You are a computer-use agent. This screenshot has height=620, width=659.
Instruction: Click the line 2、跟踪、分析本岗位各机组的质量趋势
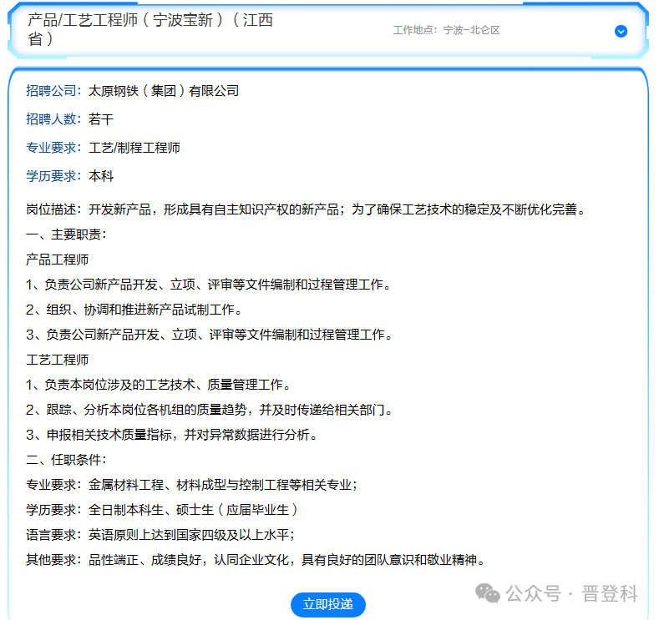pyautogui.click(x=210, y=410)
